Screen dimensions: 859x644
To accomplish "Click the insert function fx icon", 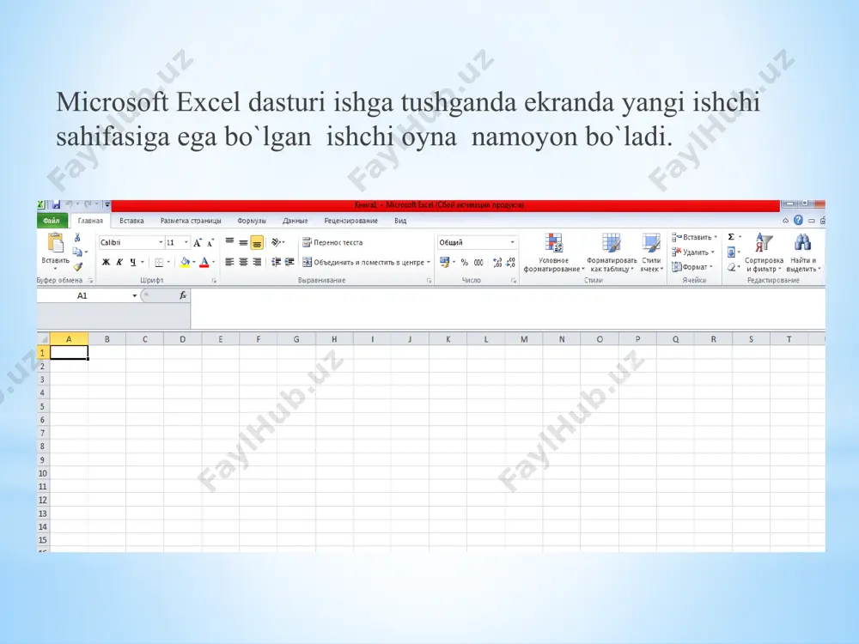I will (183, 295).
